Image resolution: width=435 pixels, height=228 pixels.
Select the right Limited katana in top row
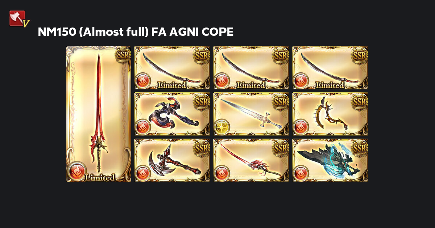point(330,68)
